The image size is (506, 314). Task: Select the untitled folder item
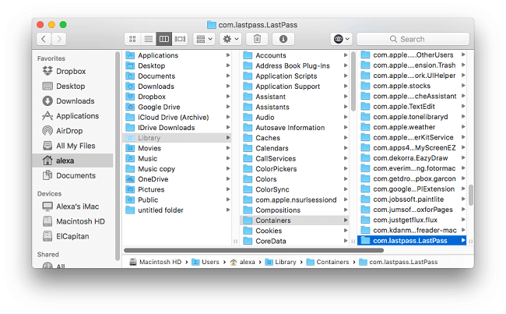click(177, 210)
